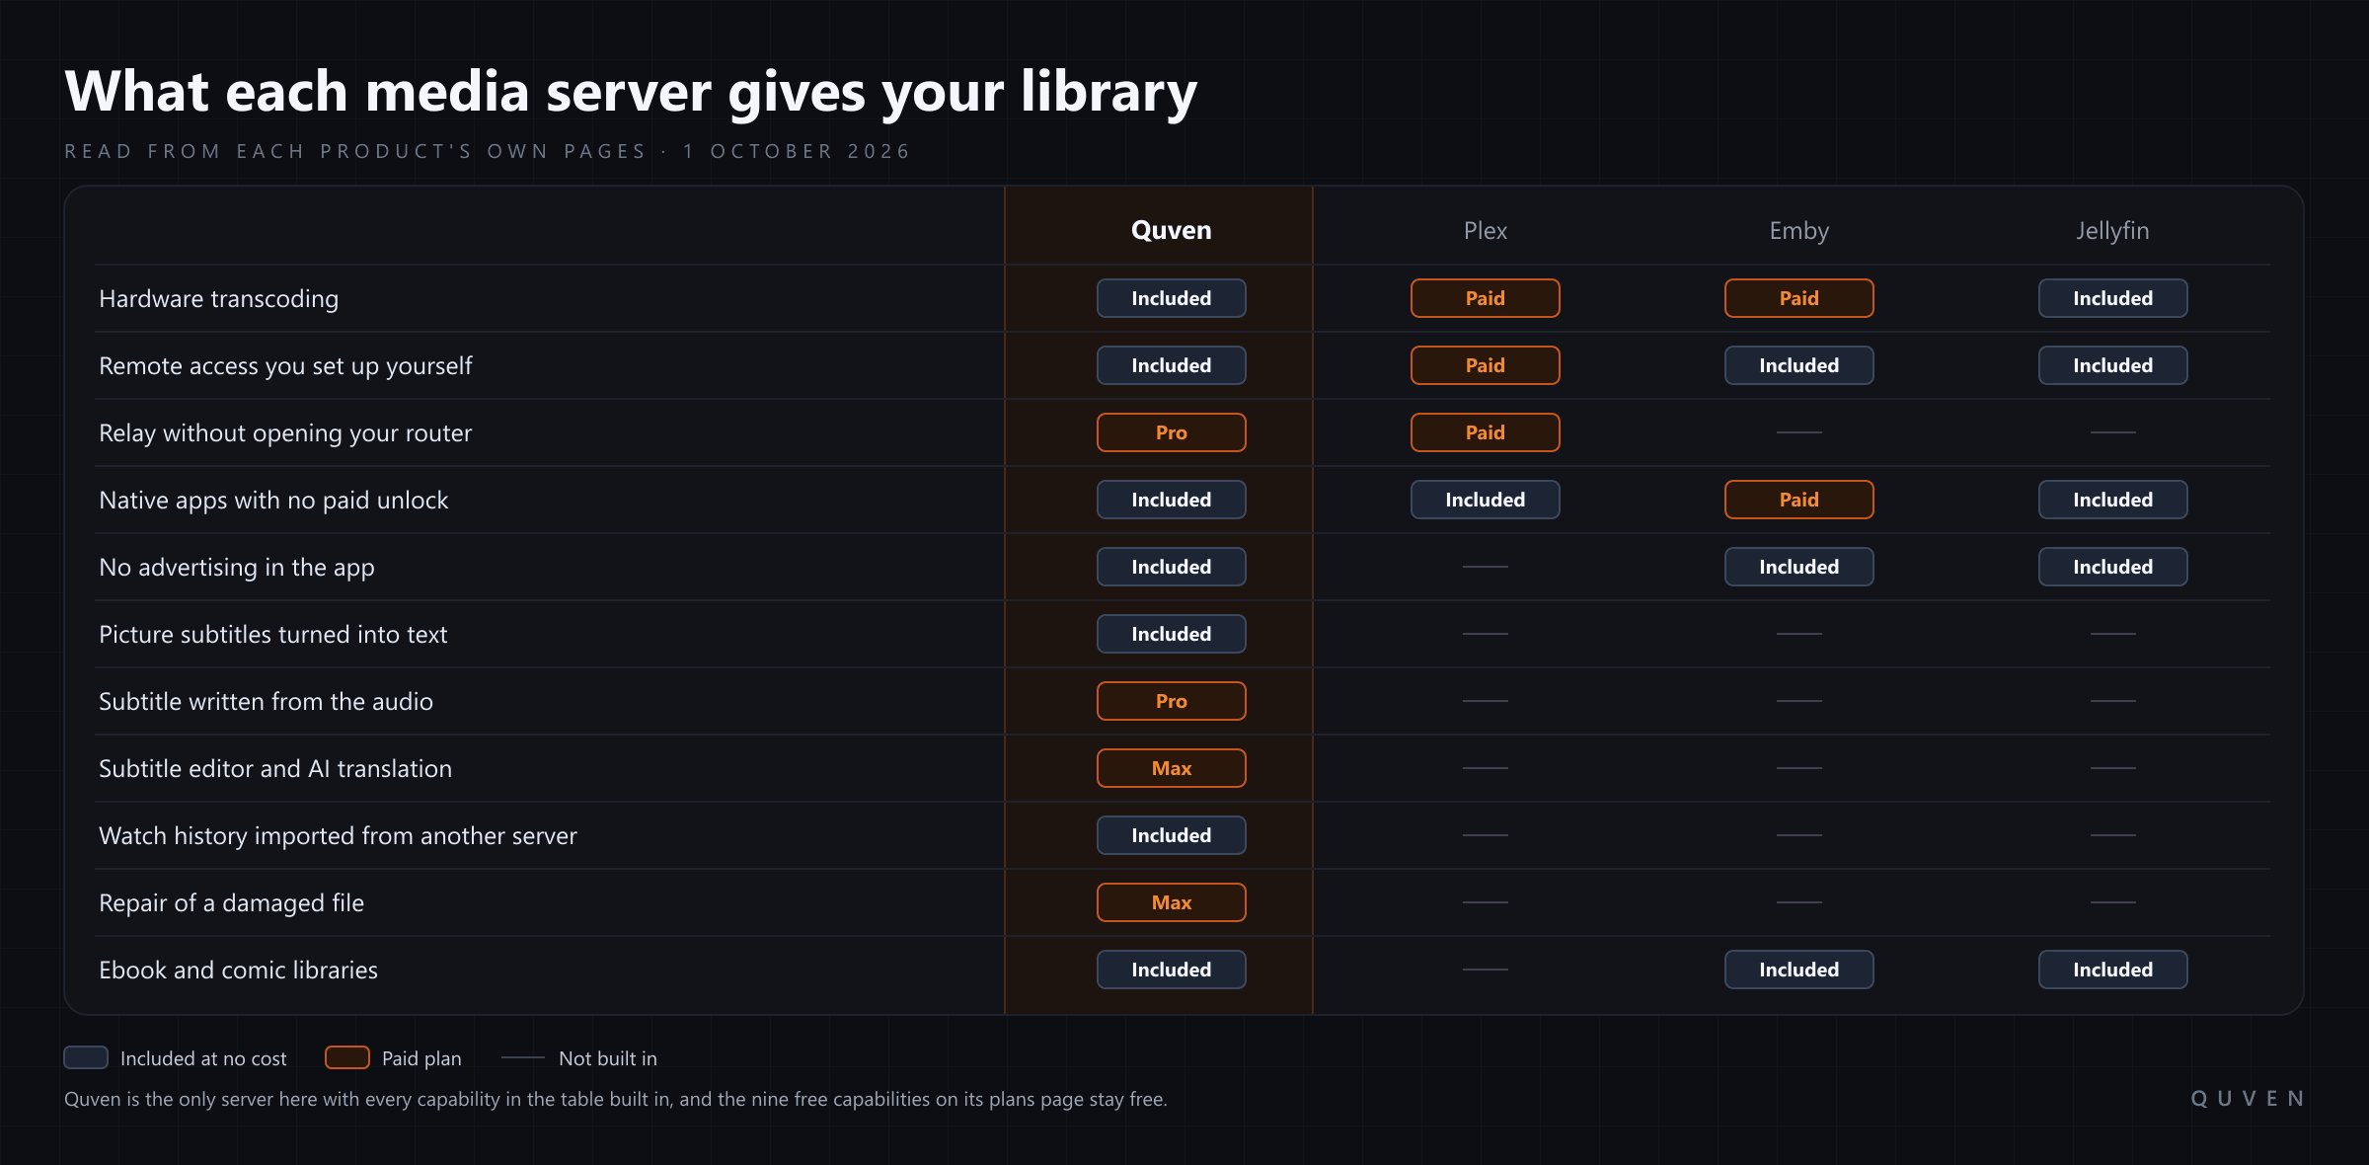
Task: Click Emby's Included badge for No advertising
Action: [x=1798, y=567]
